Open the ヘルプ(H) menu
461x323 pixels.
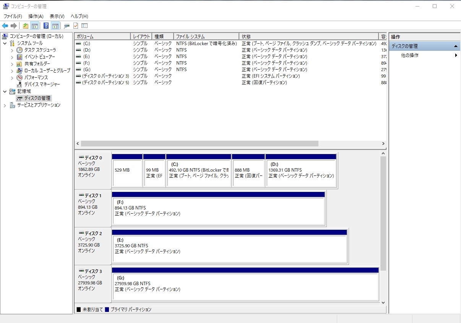point(80,16)
